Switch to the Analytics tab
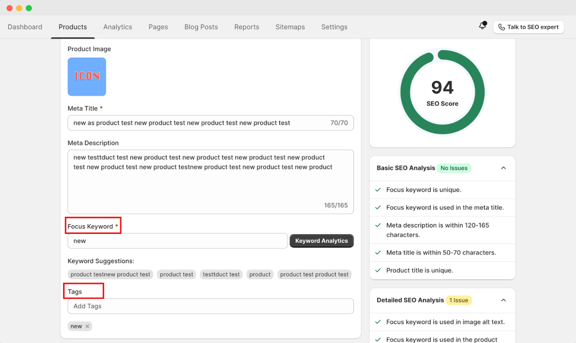 coord(118,27)
